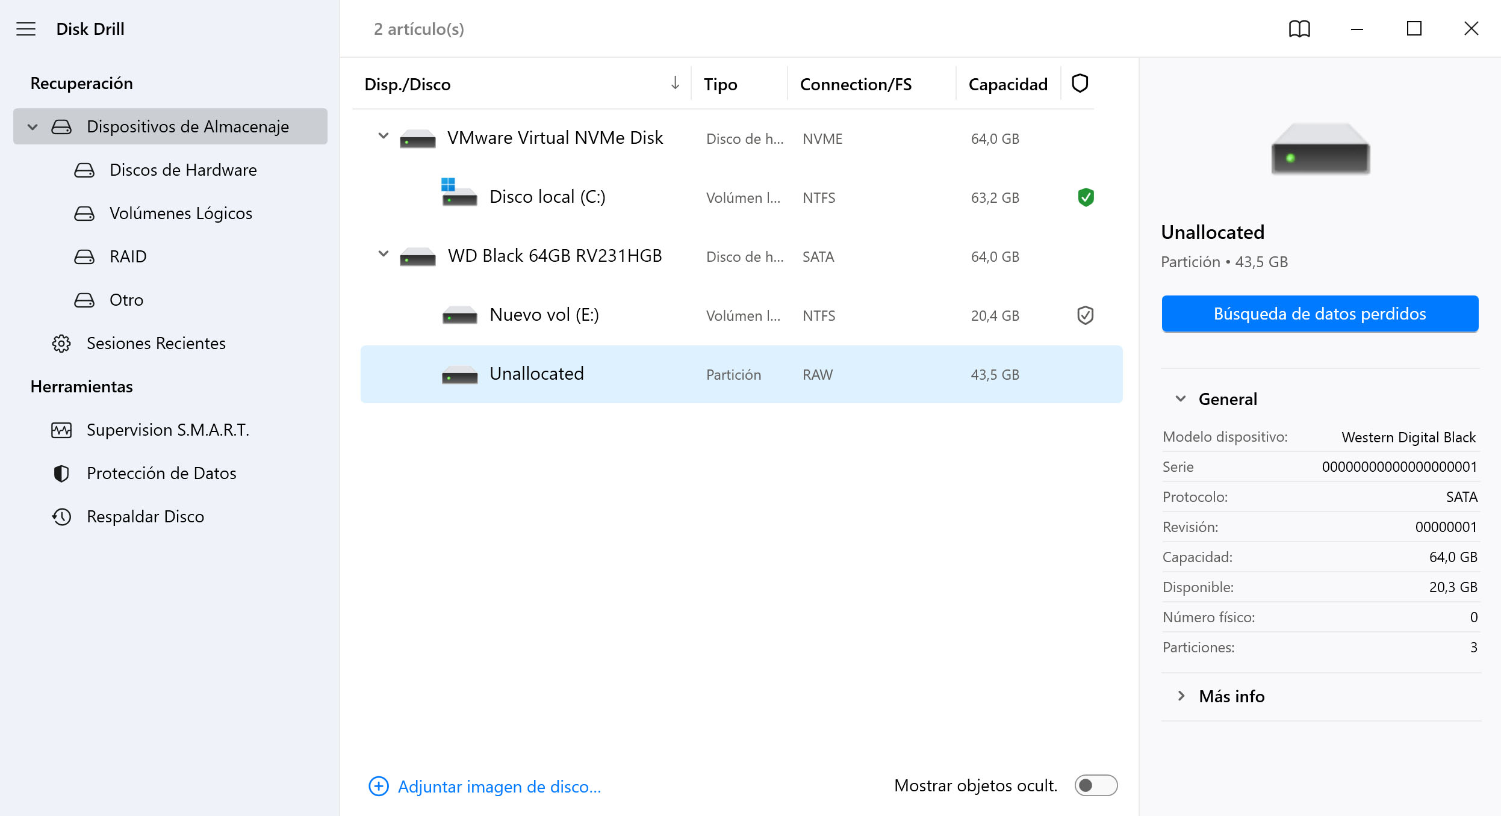
Task: Click the shield column header icon
Action: 1080,84
